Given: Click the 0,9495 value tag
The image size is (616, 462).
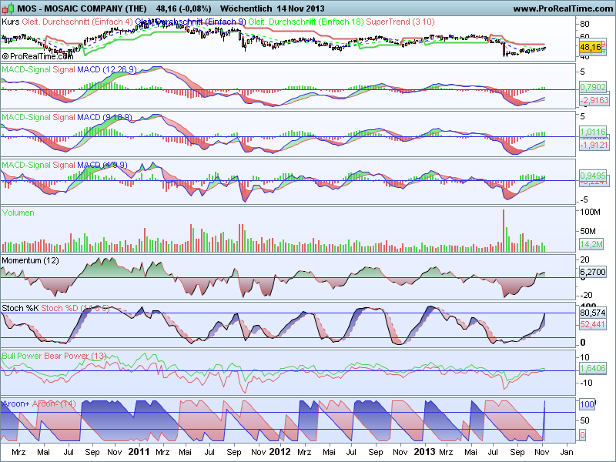Looking at the screenshot, I should [x=593, y=176].
